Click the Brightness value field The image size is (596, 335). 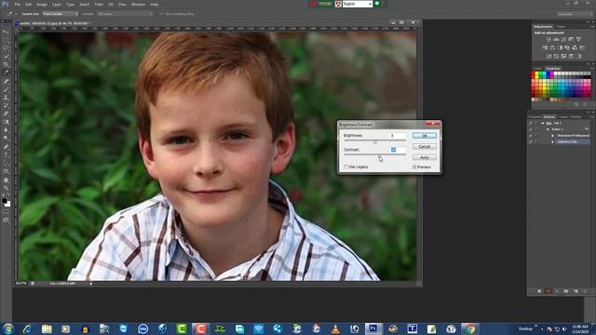[398, 136]
